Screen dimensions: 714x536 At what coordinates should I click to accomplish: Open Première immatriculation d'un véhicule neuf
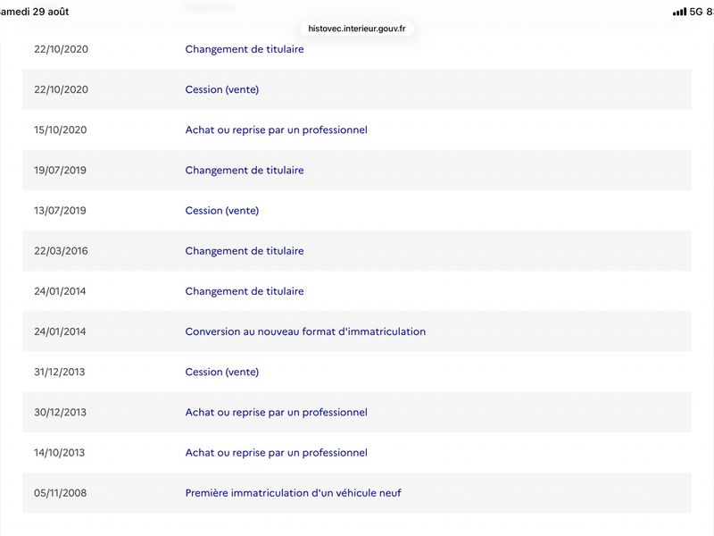[294, 493]
